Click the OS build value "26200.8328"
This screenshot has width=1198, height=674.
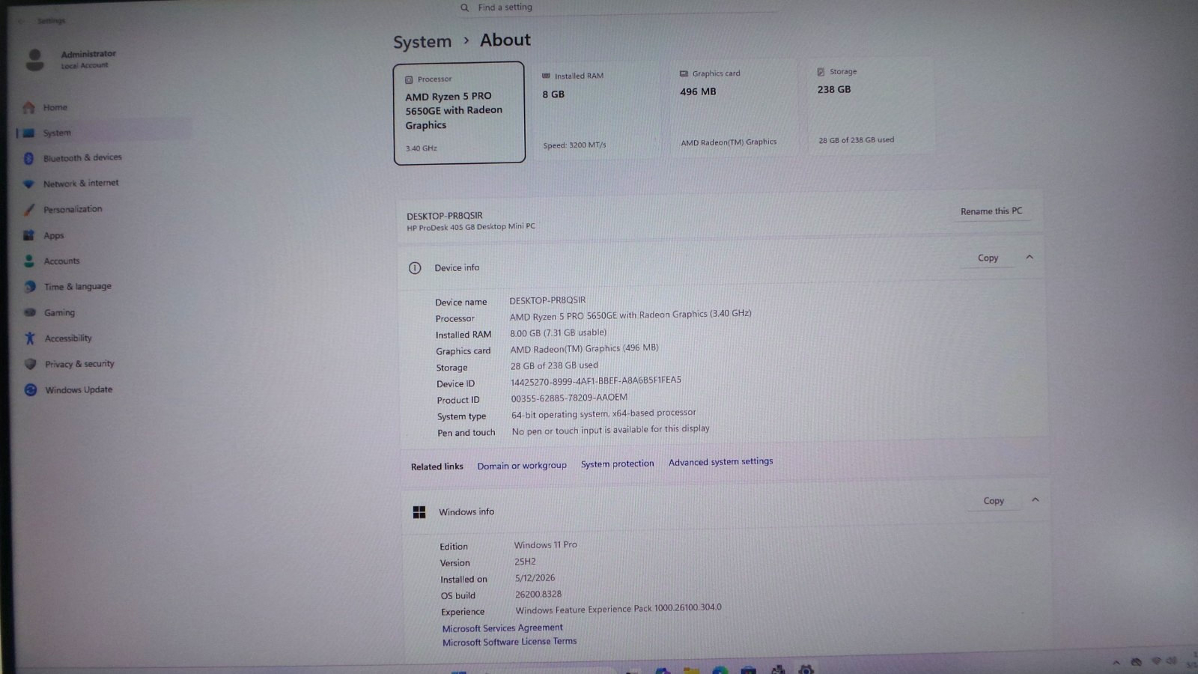tap(538, 594)
